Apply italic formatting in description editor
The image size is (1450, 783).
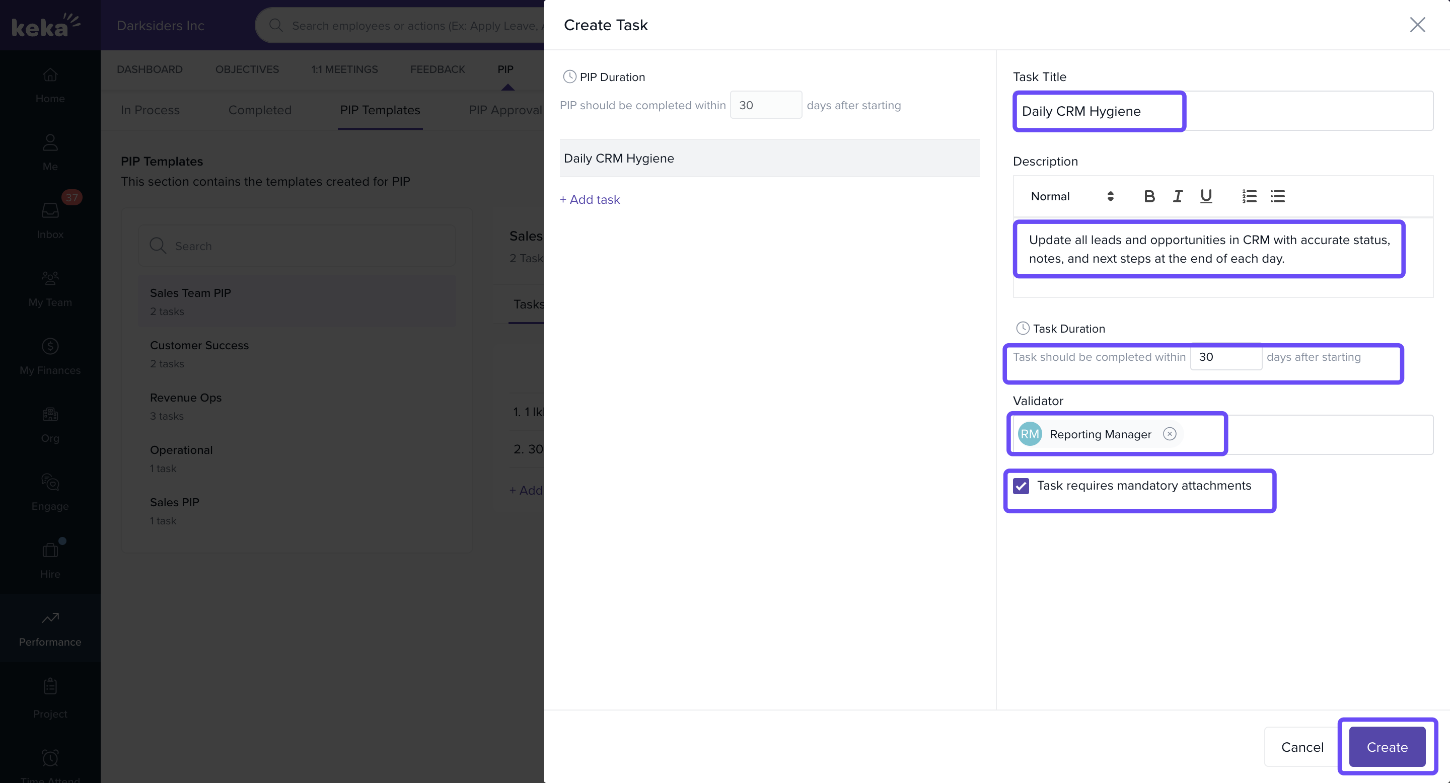[x=1177, y=196]
